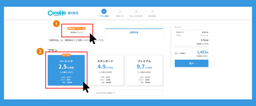The height and width of the screenshot is (106, 256).
Task: Click the step 1 プラン選択 circle
Action: [x=104, y=11]
